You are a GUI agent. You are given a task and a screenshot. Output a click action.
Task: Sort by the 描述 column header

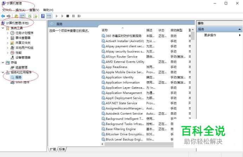point(149,30)
